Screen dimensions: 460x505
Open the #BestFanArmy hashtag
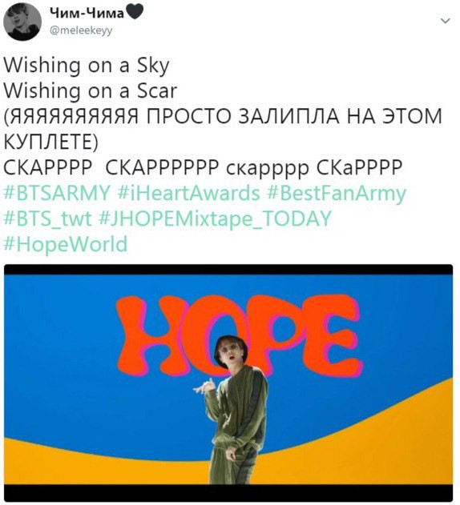point(337,194)
